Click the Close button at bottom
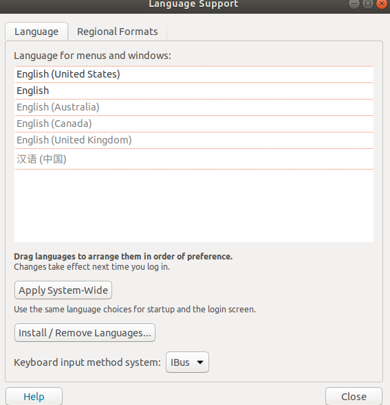This screenshot has height=405, width=390. click(354, 397)
